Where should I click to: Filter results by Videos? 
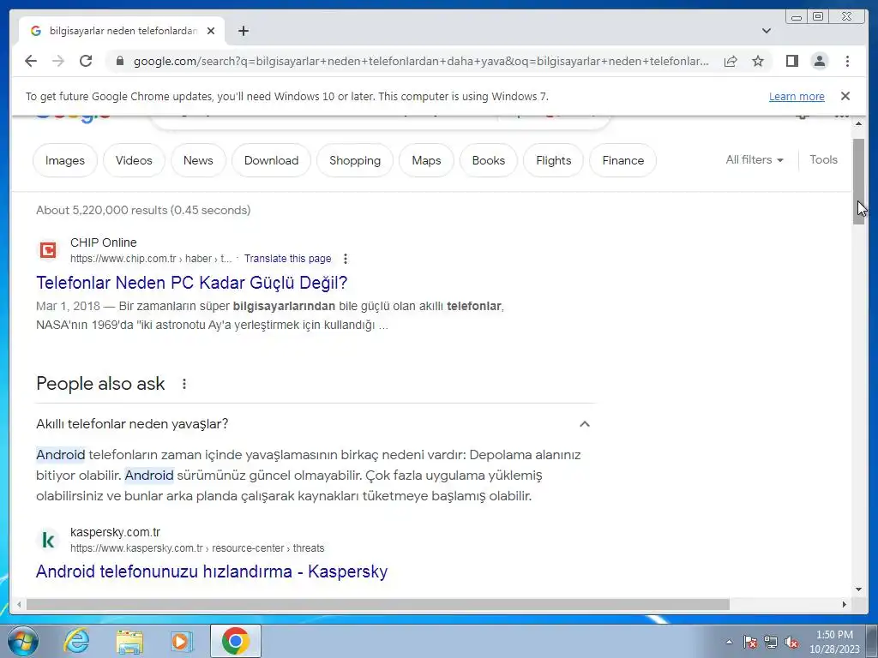point(134,160)
